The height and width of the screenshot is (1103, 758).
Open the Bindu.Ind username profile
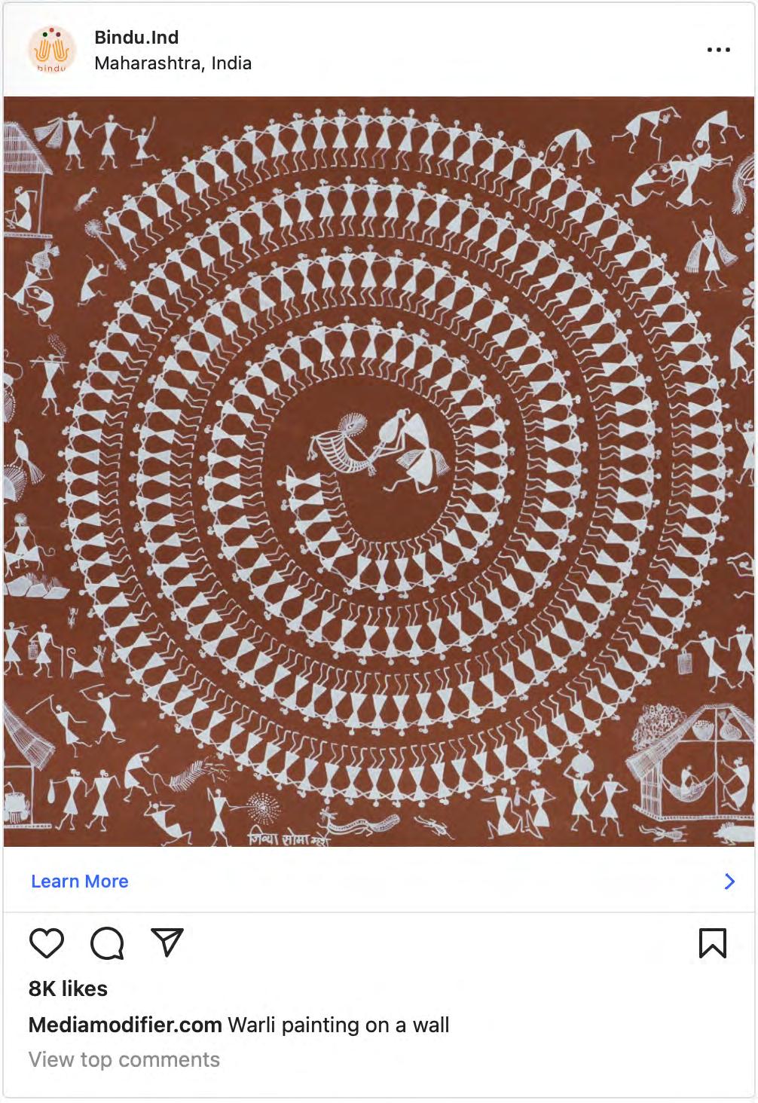(x=136, y=38)
